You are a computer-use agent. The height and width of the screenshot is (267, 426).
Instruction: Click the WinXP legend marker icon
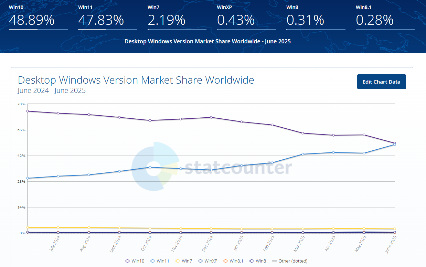(200, 261)
